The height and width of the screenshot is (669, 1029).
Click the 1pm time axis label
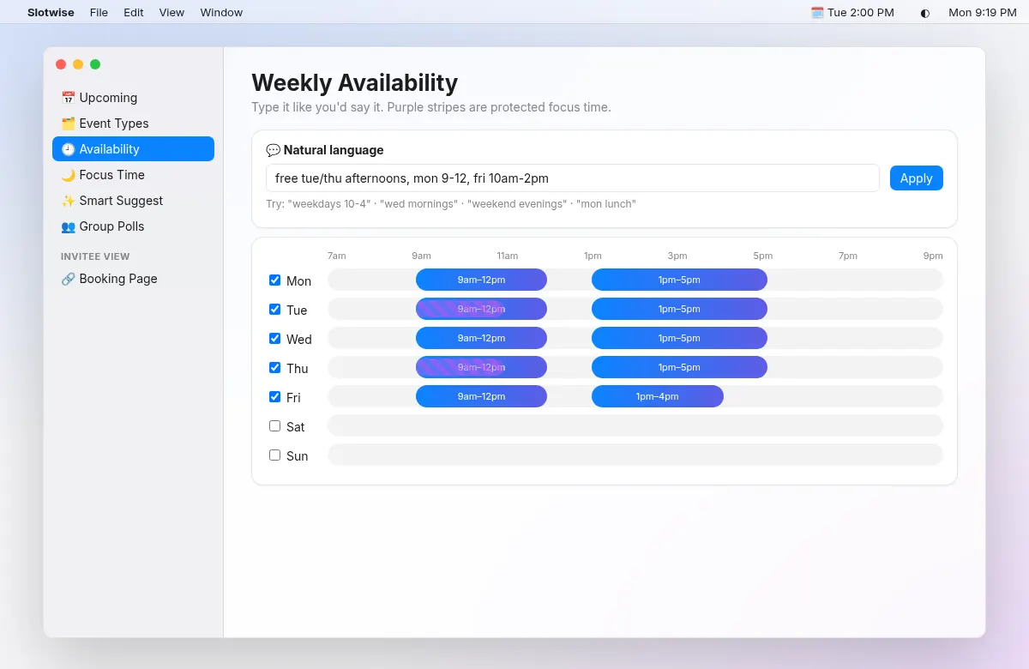pyautogui.click(x=593, y=256)
